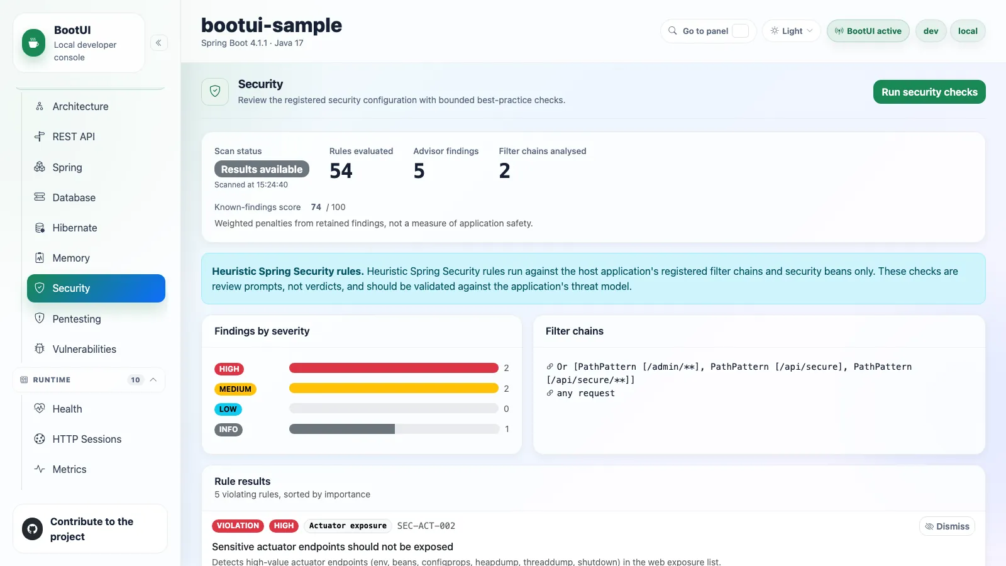Click the gray INFO severity bar
This screenshot has height=566, width=1006.
[x=342, y=429]
